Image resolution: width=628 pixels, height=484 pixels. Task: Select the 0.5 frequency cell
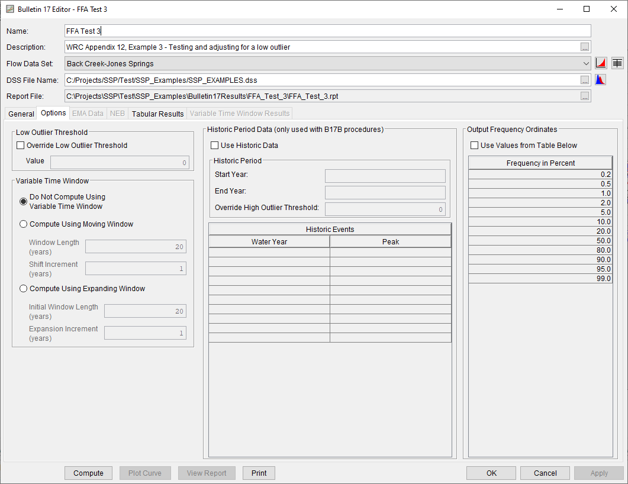(540, 184)
